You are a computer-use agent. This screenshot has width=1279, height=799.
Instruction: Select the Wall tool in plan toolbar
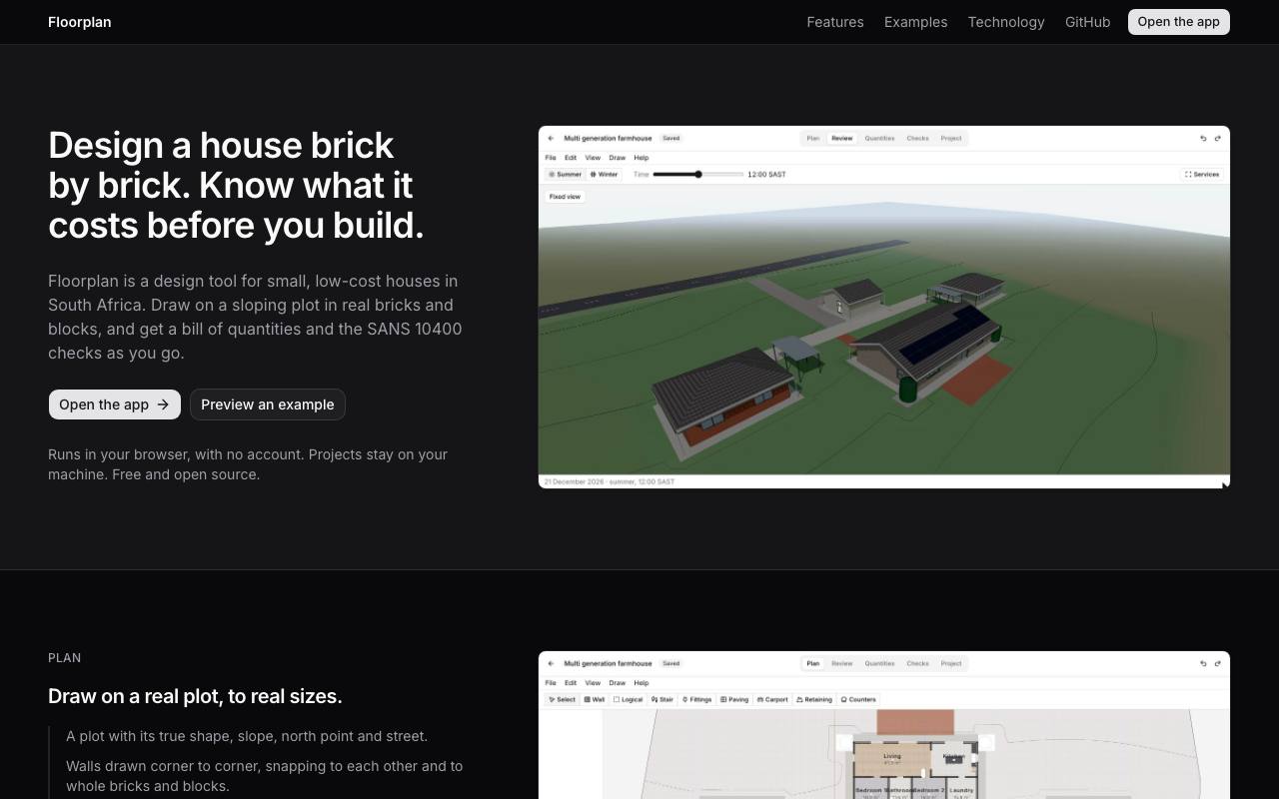tap(595, 699)
